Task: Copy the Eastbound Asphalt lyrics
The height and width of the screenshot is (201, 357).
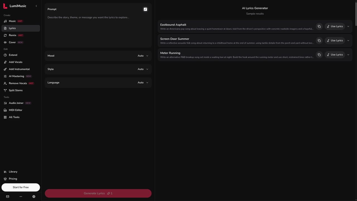Action: (319, 27)
